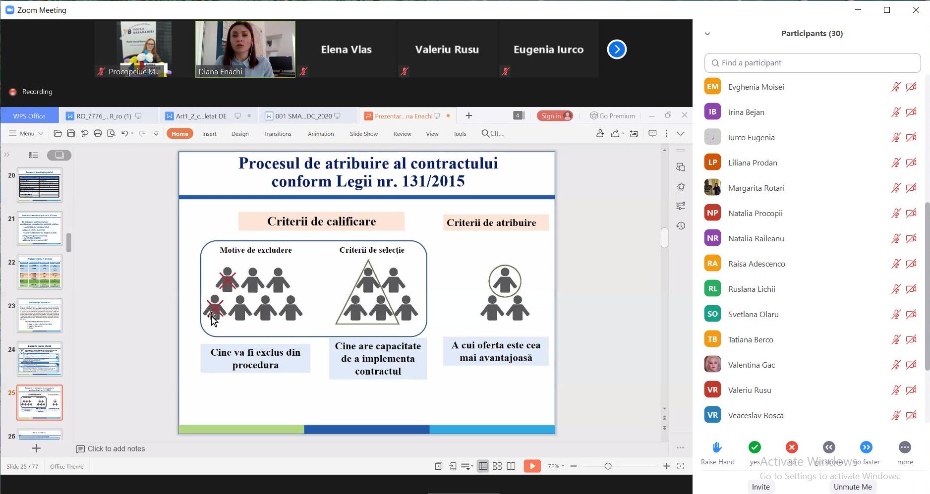Open Print Preview in WPS toolbar
Viewport: 930px width, 494px height.
point(111,133)
